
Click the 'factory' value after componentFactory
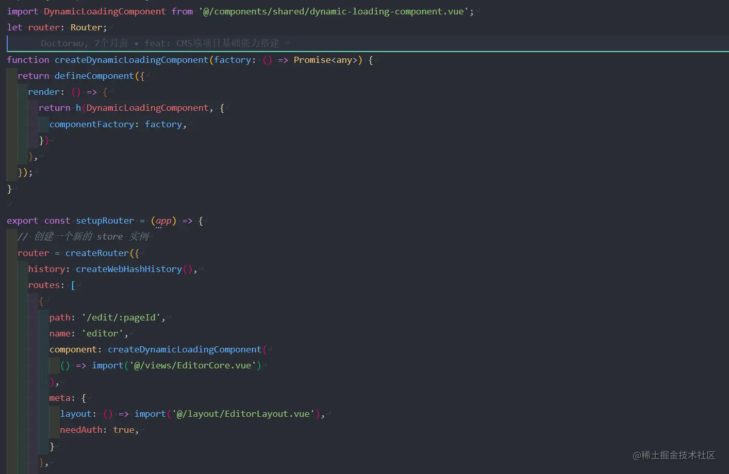coord(163,124)
